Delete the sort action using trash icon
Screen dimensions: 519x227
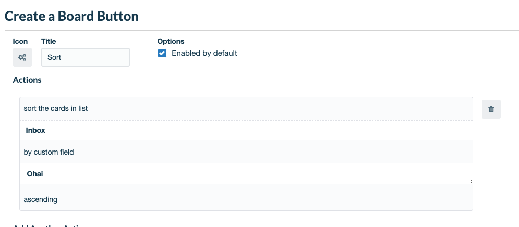[491, 109]
